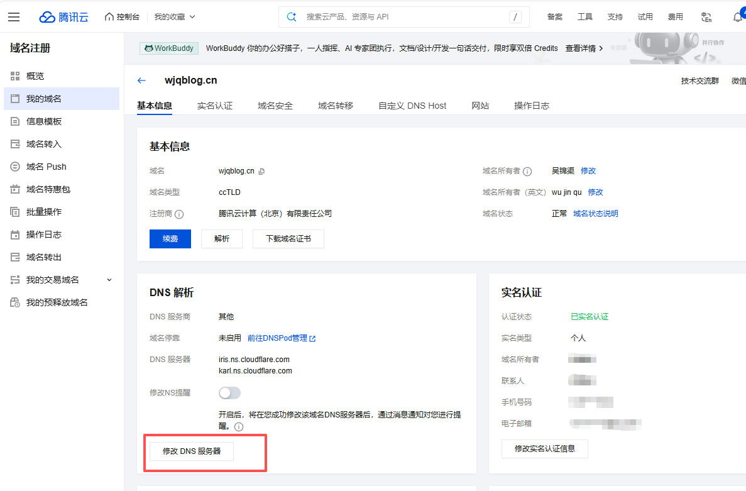
Task: Switch to the 域名转移 tab
Action: pos(336,106)
